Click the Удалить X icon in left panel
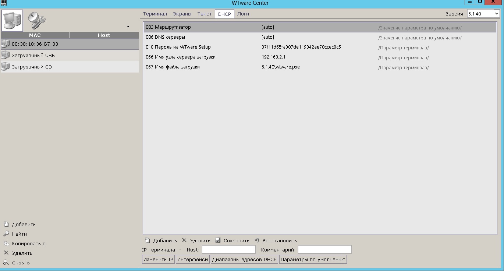This screenshot has height=271, width=504. coord(6,253)
